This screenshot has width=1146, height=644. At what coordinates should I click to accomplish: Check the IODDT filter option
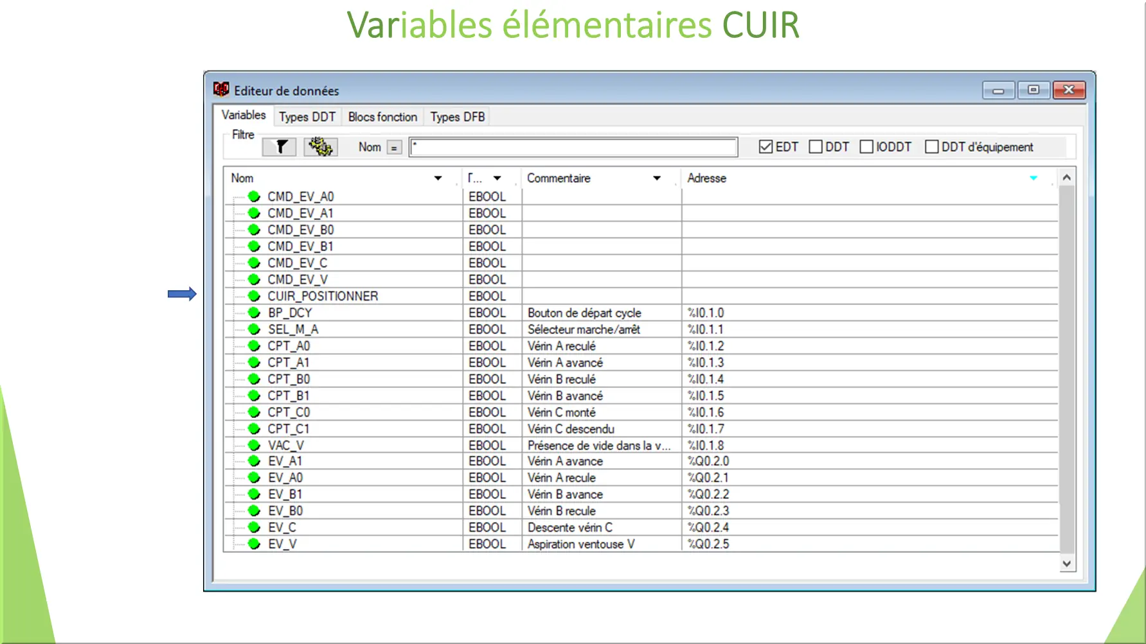coord(865,146)
